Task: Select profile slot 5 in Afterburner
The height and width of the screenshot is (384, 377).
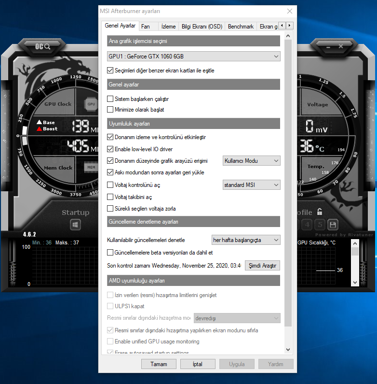Action: (x=320, y=225)
